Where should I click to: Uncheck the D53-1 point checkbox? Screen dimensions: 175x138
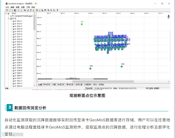point(14,21)
